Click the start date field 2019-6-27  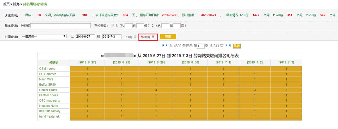[85, 37]
